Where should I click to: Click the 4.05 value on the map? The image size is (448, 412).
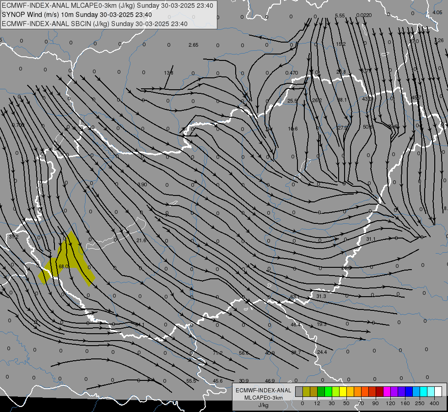point(437,12)
